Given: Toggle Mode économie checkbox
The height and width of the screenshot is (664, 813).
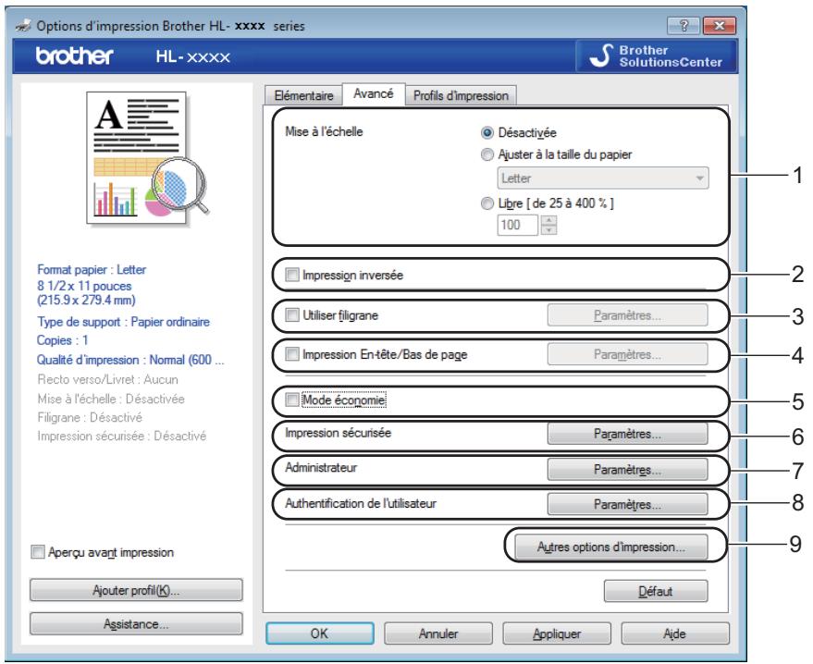Looking at the screenshot, I should pyautogui.click(x=292, y=400).
